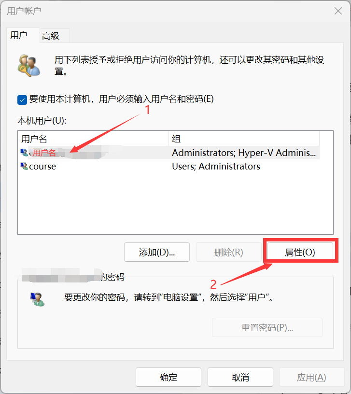Click the first user's account icon
The width and height of the screenshot is (351, 394).
(x=24, y=153)
